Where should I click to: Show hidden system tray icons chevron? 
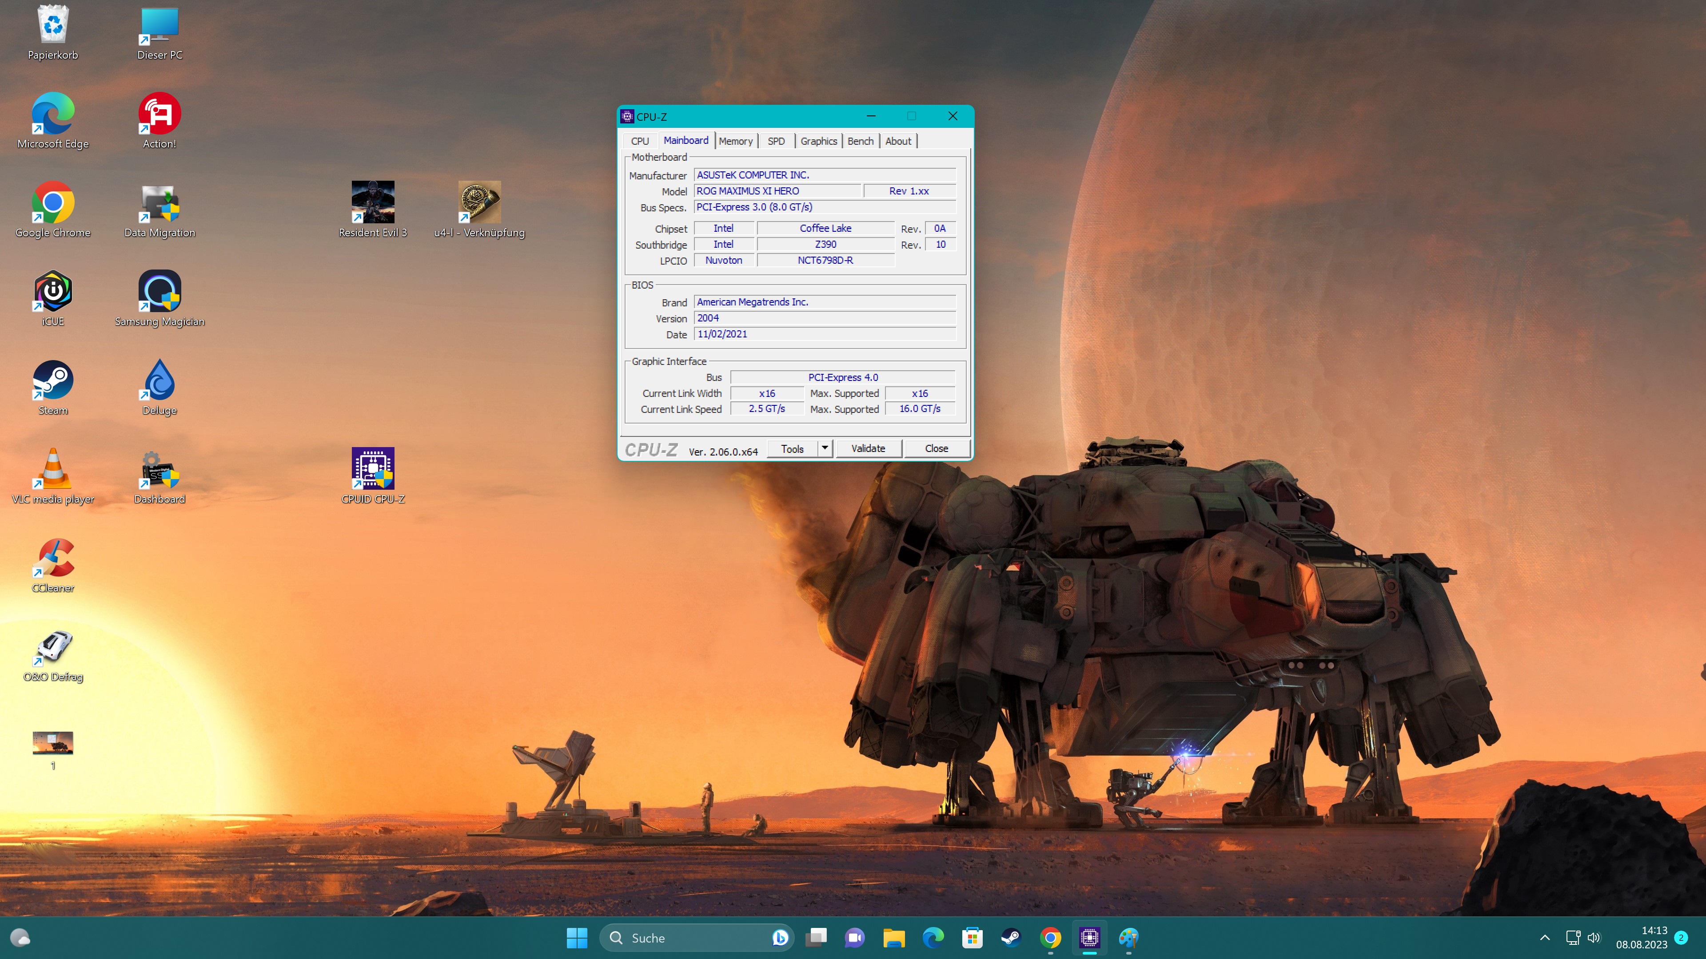tap(1544, 937)
